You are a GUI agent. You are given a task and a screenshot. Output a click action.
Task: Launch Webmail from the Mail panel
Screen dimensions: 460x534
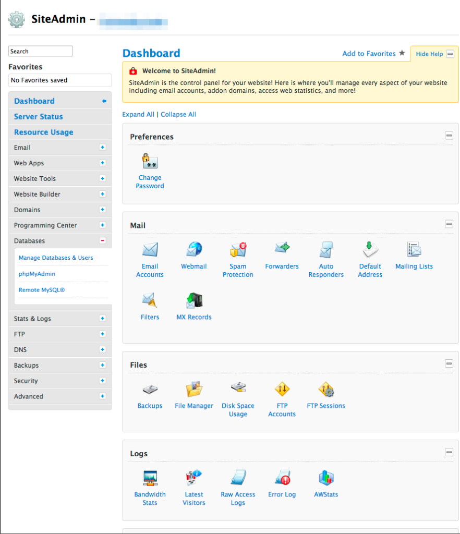click(193, 254)
